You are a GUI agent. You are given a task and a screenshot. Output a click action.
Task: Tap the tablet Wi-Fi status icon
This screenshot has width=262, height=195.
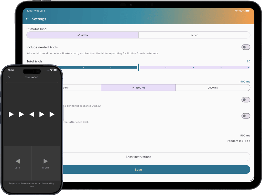point(236,11)
